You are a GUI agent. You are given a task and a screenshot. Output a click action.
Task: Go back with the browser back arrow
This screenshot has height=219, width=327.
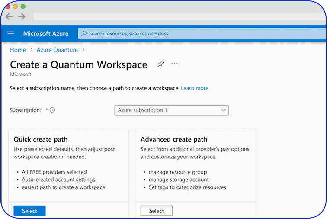click(9, 16)
